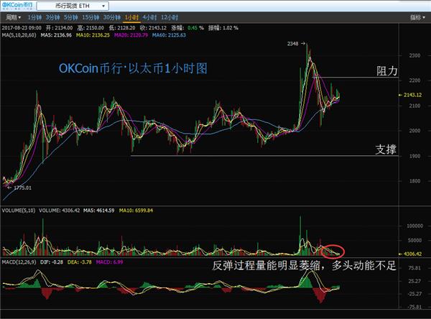Select the 12小时 timeframe
The image size is (431, 319).
[x=169, y=16]
